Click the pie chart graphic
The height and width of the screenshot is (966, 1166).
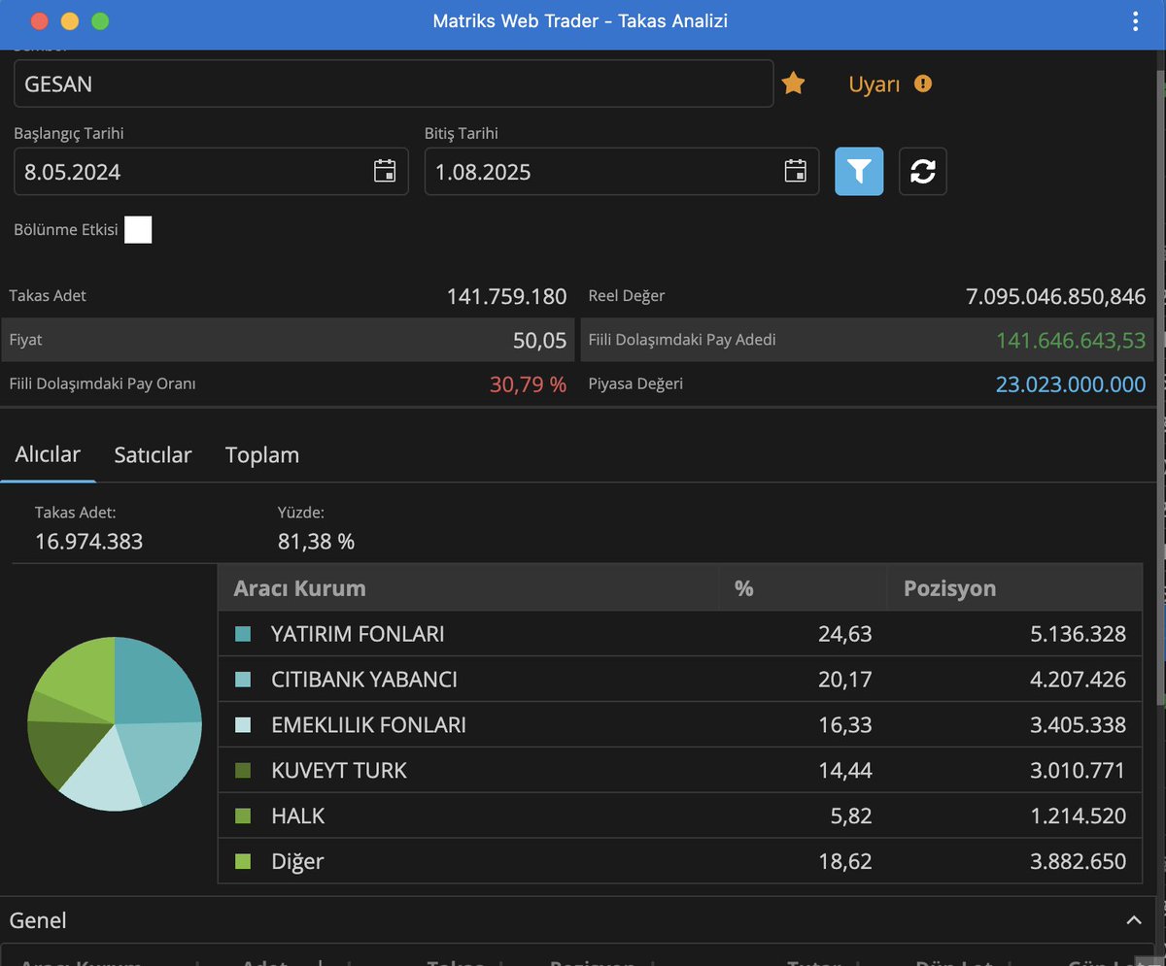[x=115, y=723]
